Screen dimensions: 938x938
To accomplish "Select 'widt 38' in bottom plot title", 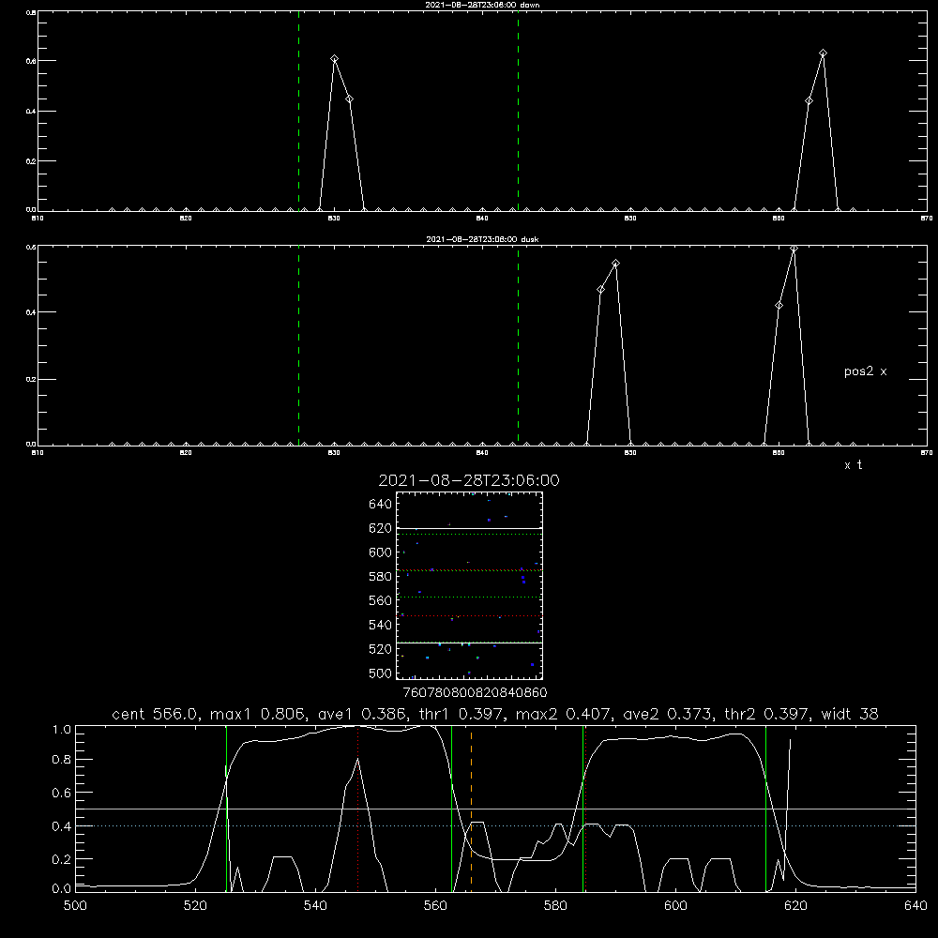I will click(x=850, y=714).
